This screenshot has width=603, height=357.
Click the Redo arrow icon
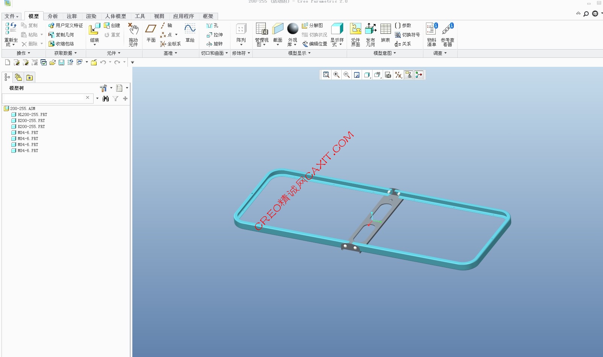117,62
